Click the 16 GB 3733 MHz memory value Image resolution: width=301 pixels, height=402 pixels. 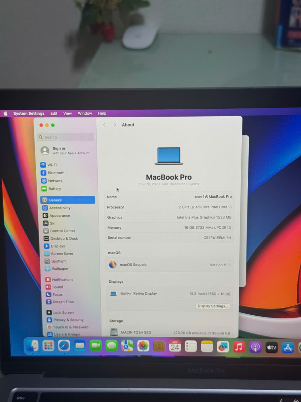[208, 227]
